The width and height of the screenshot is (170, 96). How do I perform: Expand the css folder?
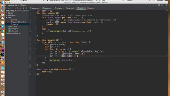(7, 13)
